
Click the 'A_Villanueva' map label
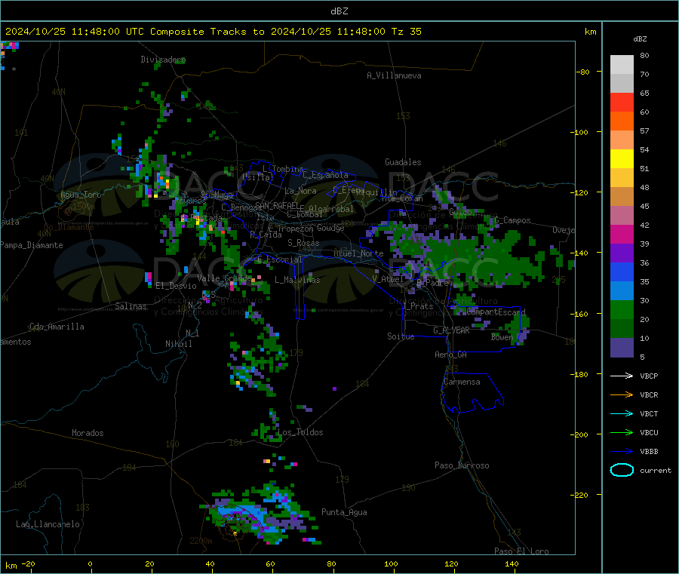(394, 75)
